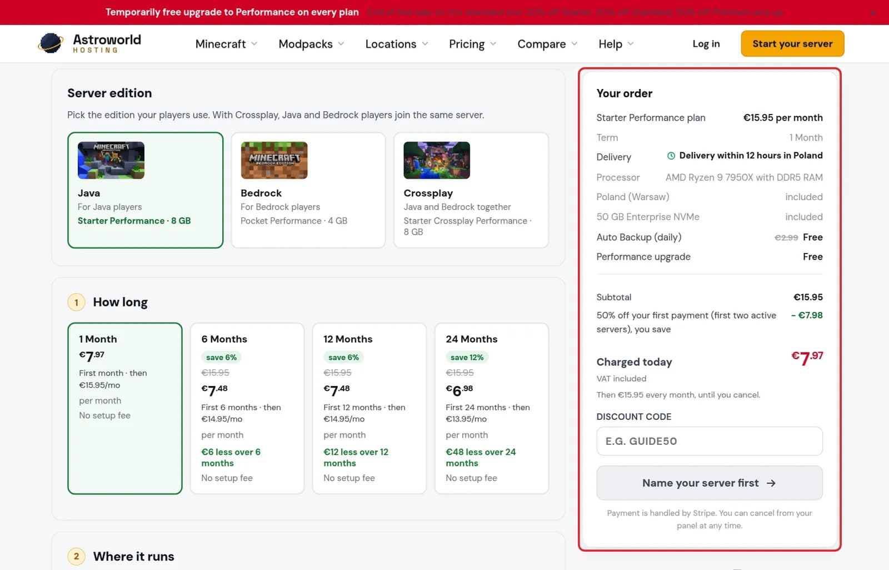This screenshot has width=889, height=570.
Task: Click '€48 less over 24 months' text
Action: coord(481,458)
